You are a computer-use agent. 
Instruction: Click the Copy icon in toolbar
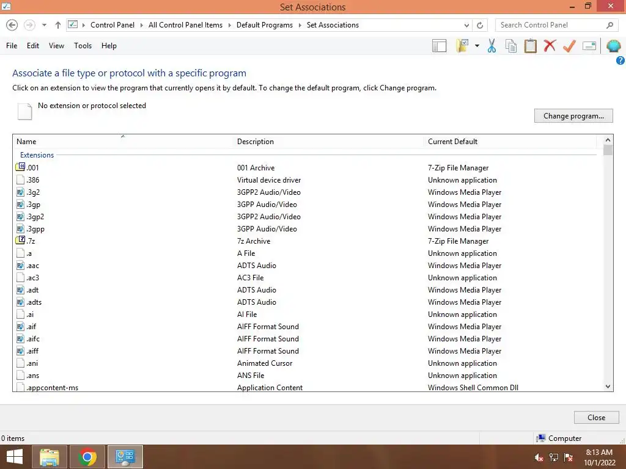(511, 46)
